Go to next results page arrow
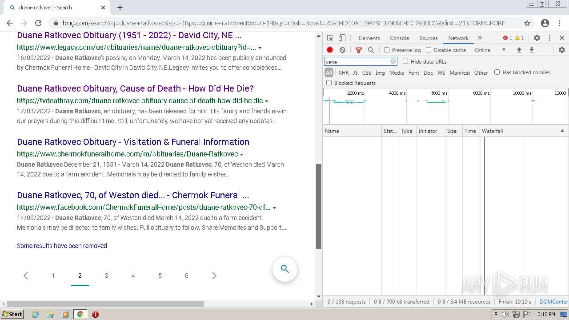This screenshot has width=569, height=320. click(214, 276)
